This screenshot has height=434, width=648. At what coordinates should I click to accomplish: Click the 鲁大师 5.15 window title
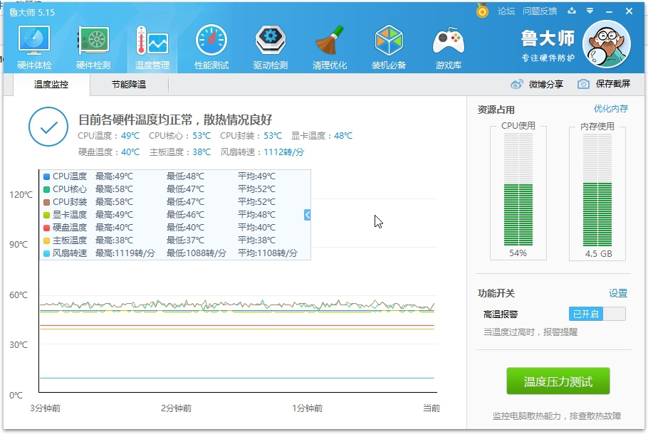click(x=32, y=12)
